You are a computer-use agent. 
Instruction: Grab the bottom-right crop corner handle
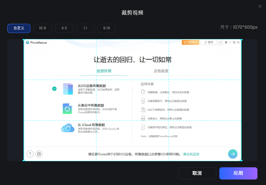coord(241,160)
